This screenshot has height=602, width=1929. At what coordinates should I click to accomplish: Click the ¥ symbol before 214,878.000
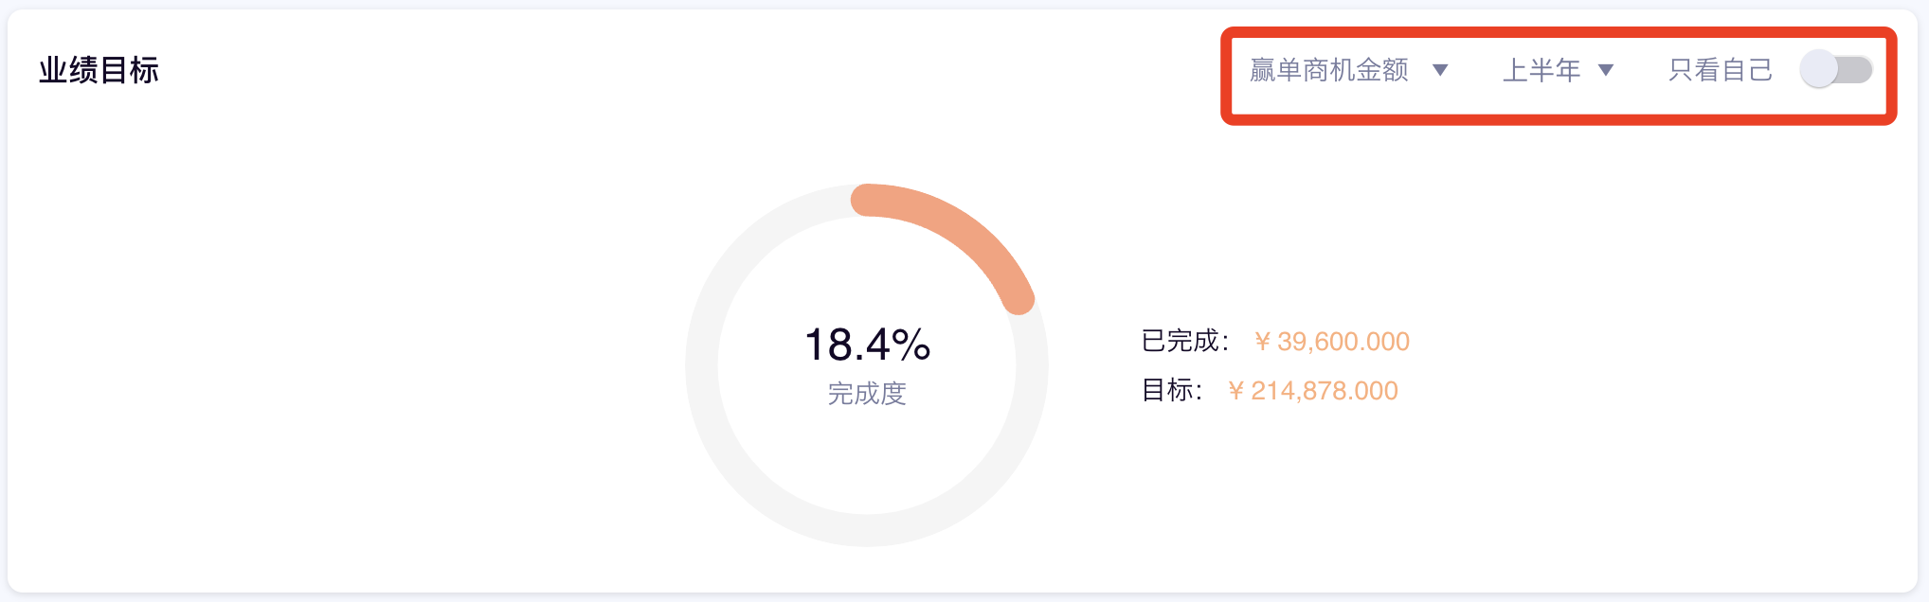coord(1235,391)
